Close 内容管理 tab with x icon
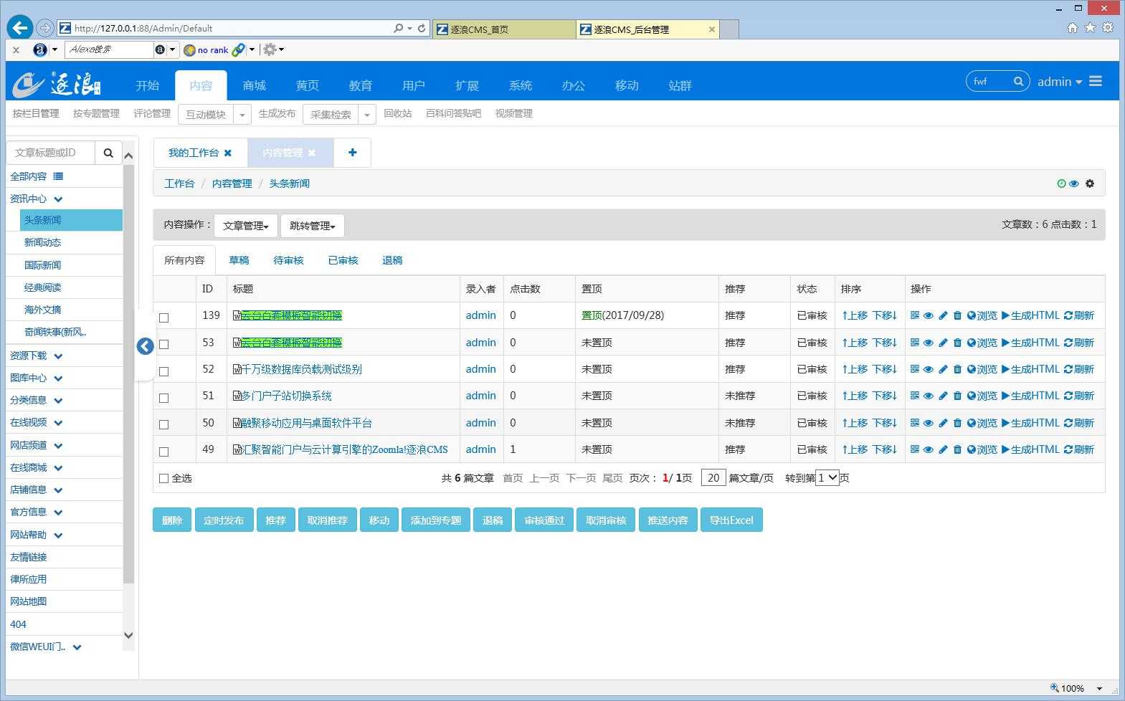 311,153
